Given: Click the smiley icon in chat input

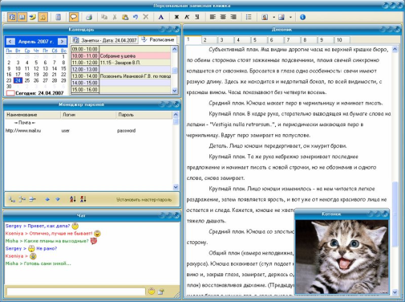Looking at the screenshot, I should click(x=152, y=292).
